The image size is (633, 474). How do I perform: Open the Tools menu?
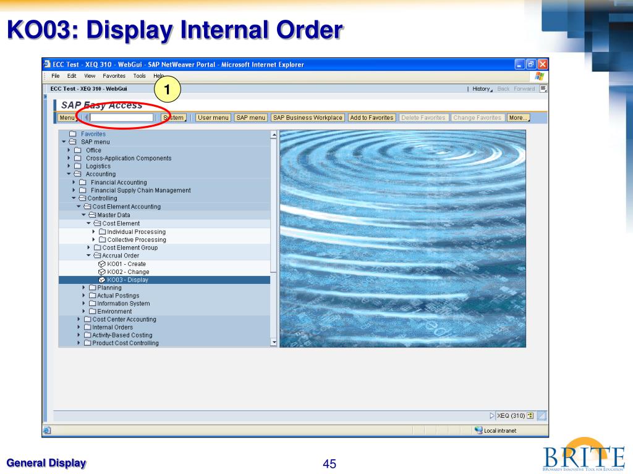(139, 76)
